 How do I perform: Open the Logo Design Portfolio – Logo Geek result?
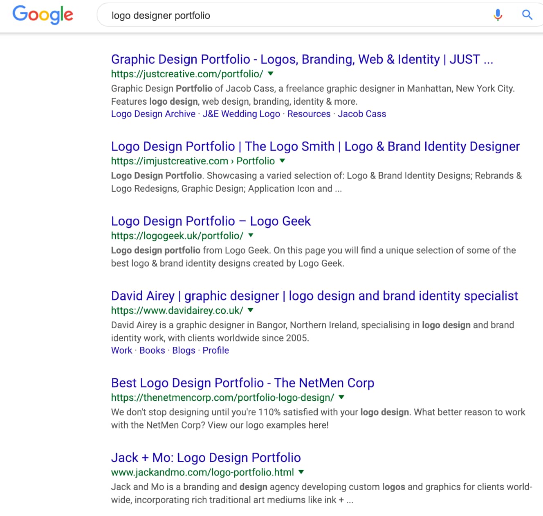[211, 221]
